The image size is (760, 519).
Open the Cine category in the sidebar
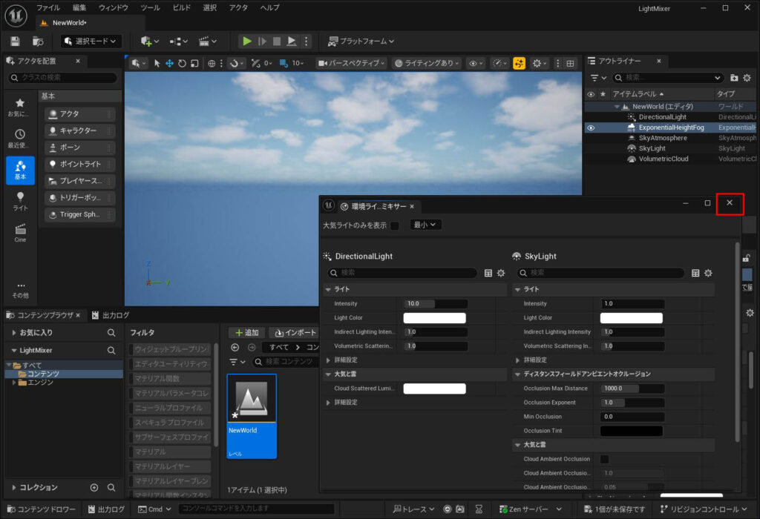click(x=20, y=233)
